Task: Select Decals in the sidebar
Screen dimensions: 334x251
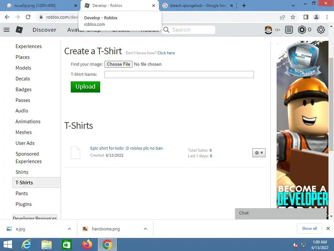Action: pyautogui.click(x=23, y=78)
